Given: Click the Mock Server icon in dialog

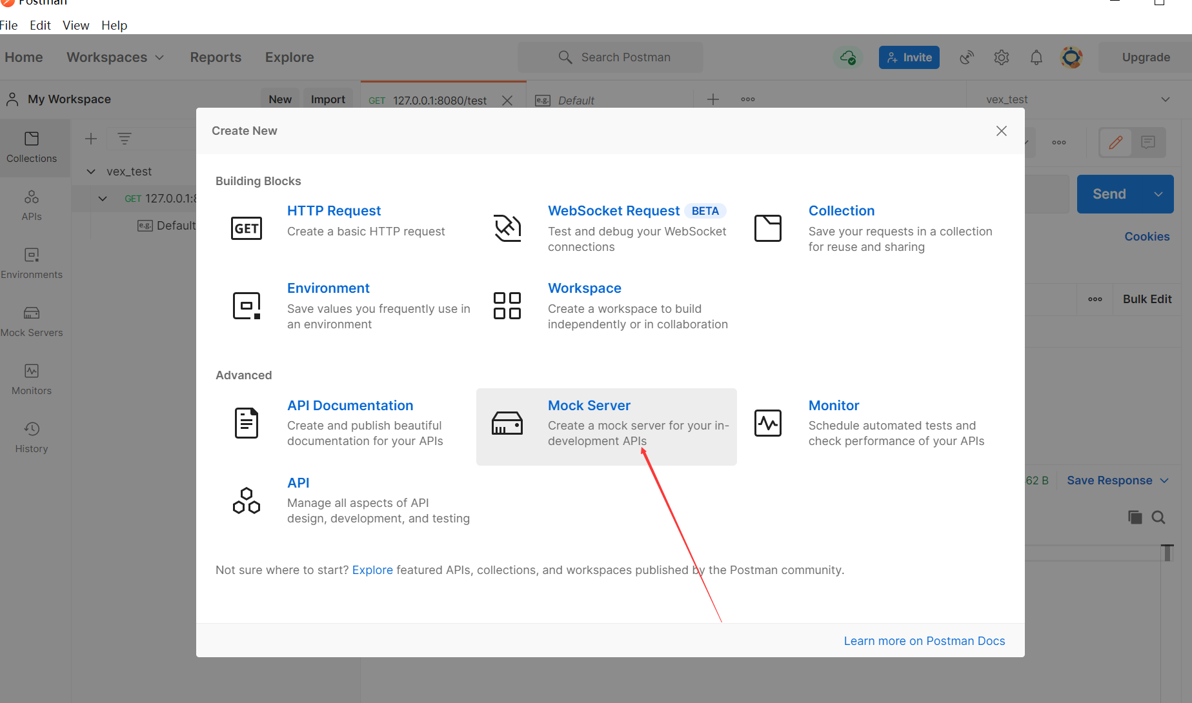Looking at the screenshot, I should point(507,423).
